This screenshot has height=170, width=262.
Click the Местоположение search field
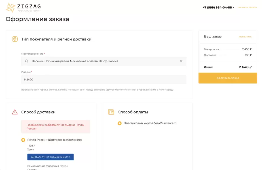(x=103, y=61)
